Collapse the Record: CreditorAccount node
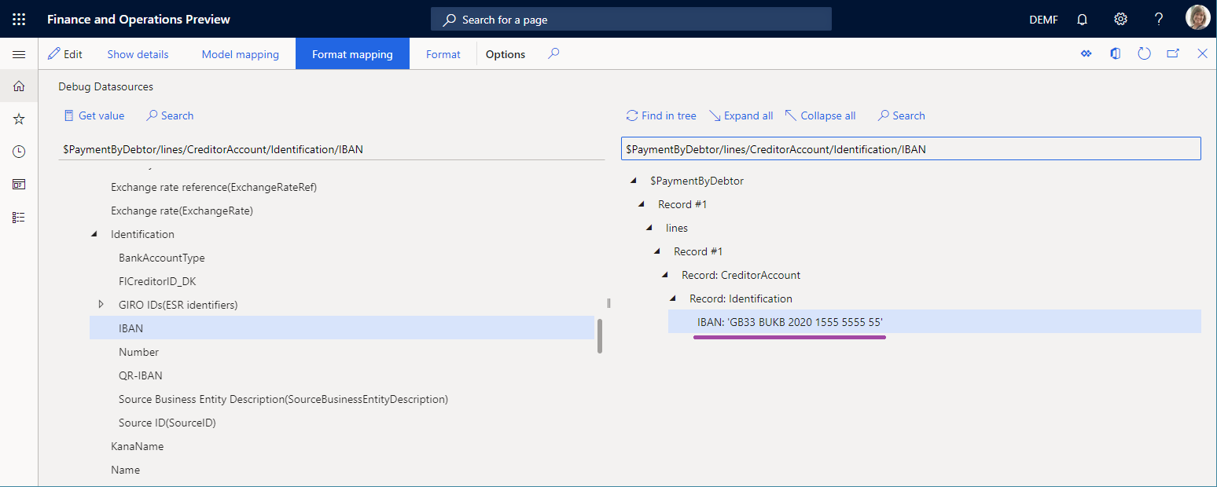1217x487 pixels. [665, 275]
